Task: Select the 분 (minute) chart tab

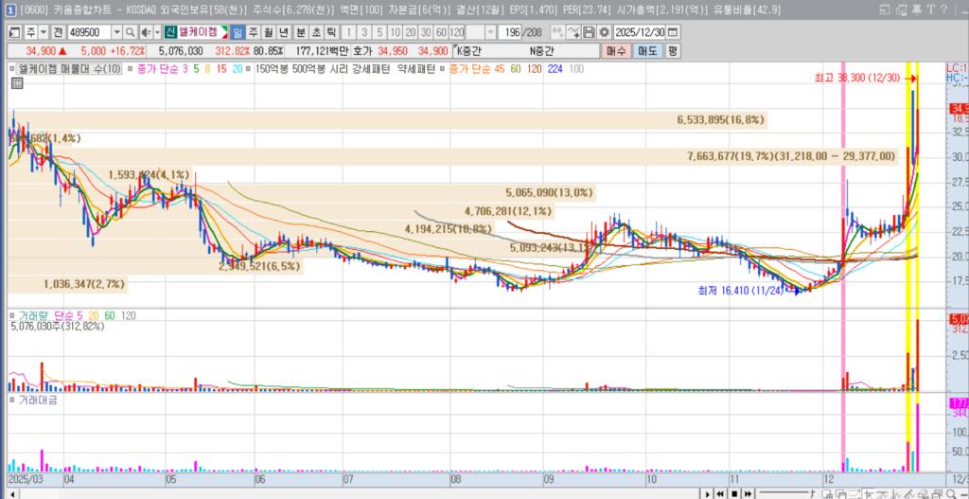Action: pos(301,32)
